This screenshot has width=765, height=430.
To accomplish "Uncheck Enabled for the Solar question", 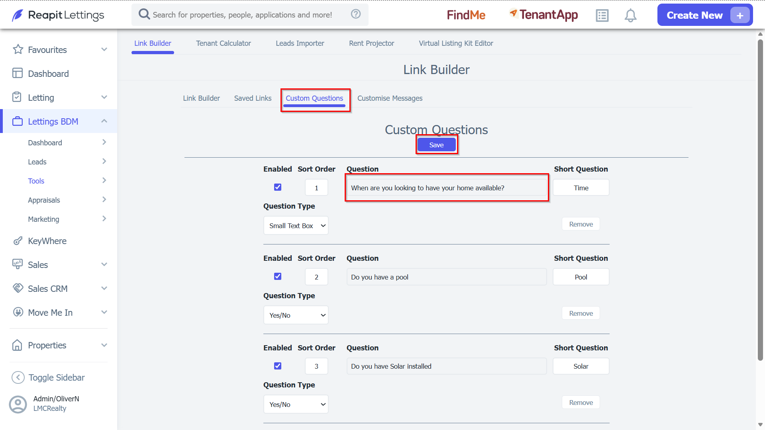I will tap(278, 366).
